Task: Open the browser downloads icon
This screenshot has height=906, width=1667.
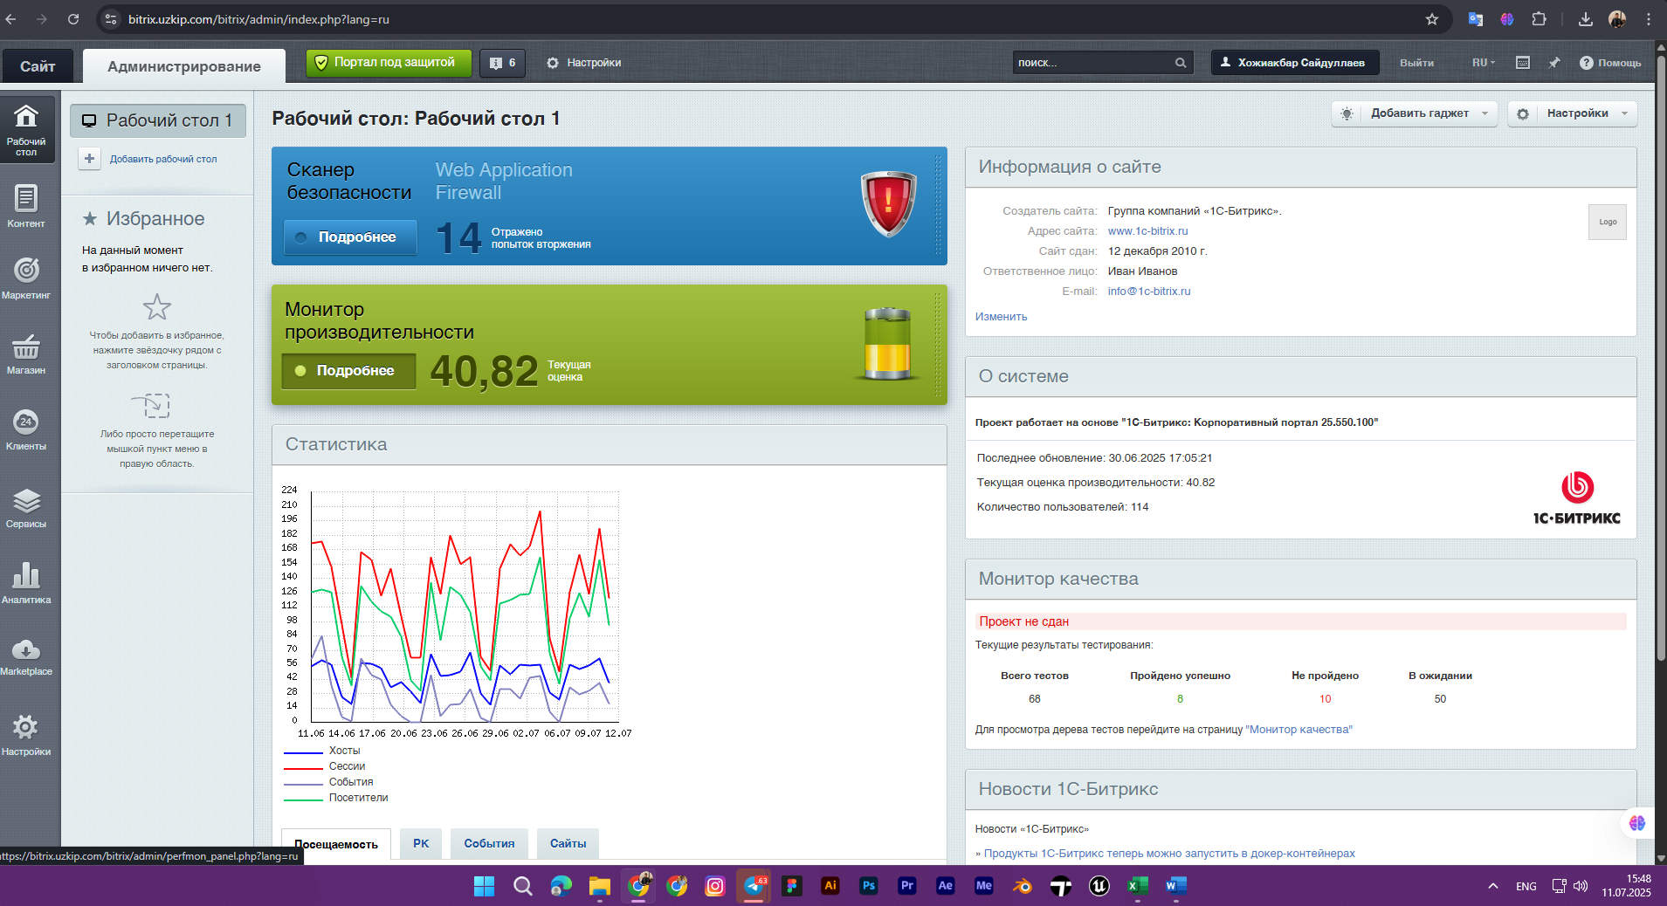Action: click(x=1586, y=19)
